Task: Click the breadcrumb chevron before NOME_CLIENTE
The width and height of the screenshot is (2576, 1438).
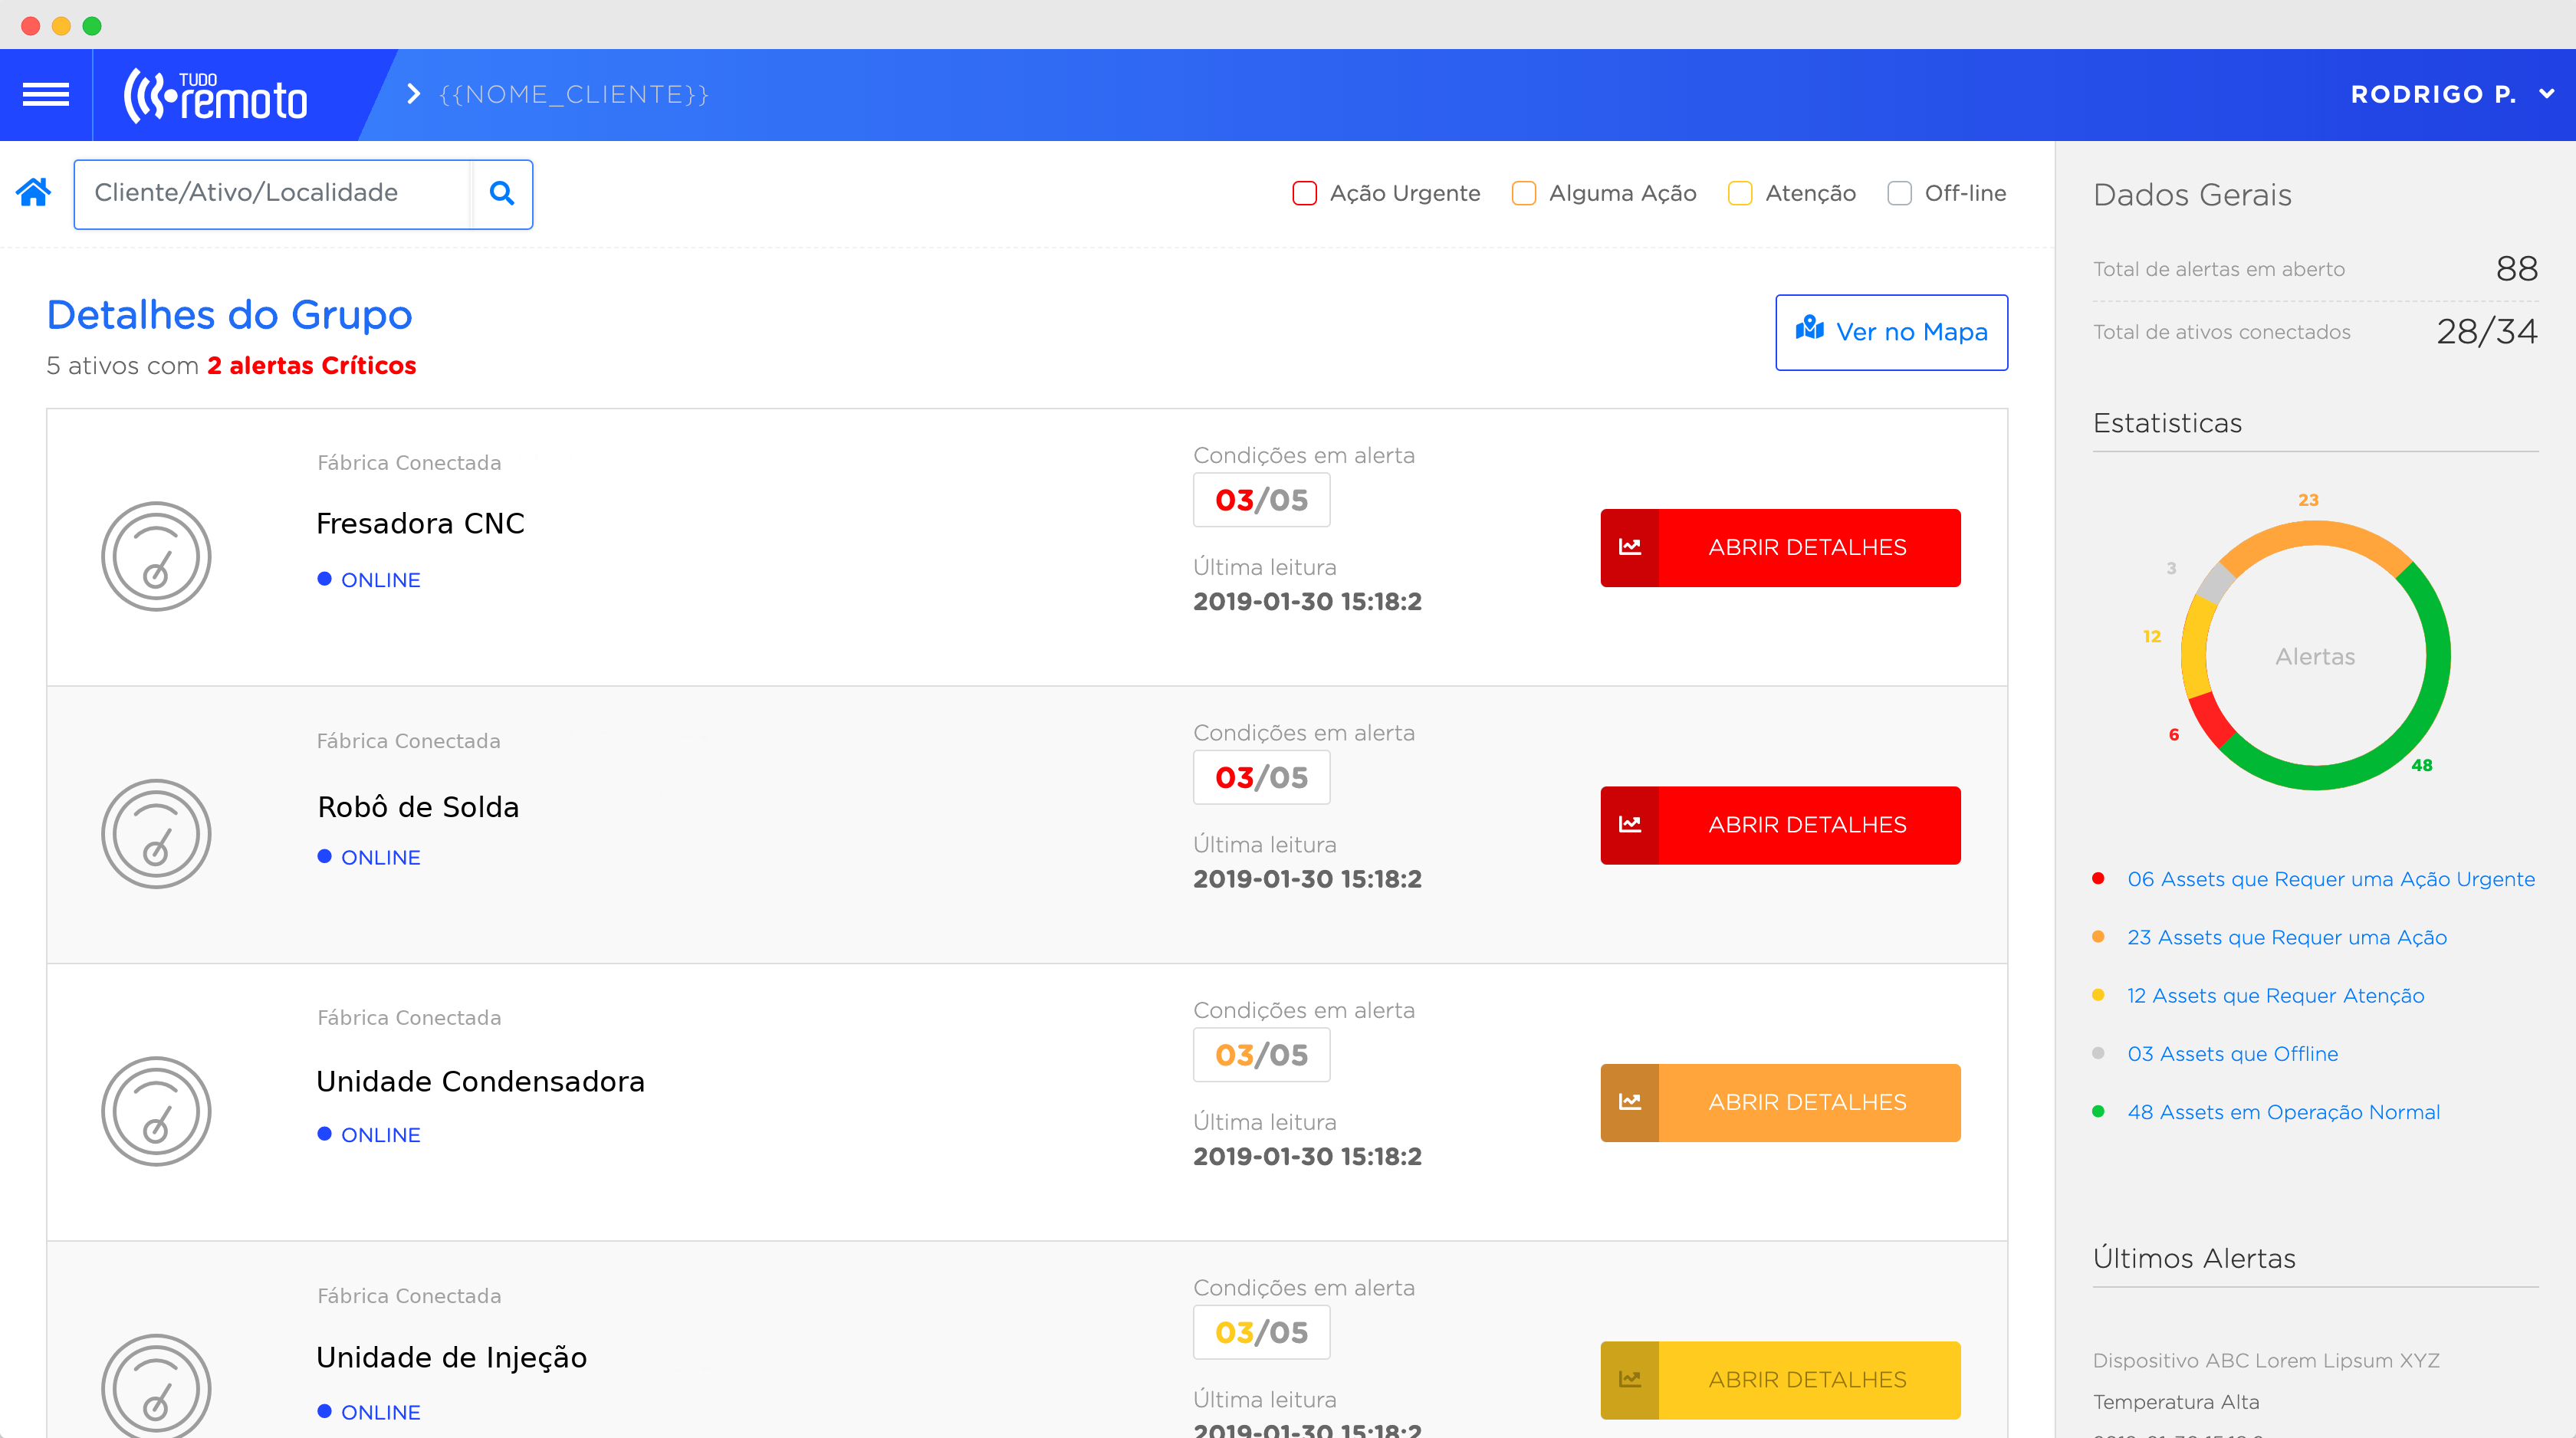Action: click(413, 94)
